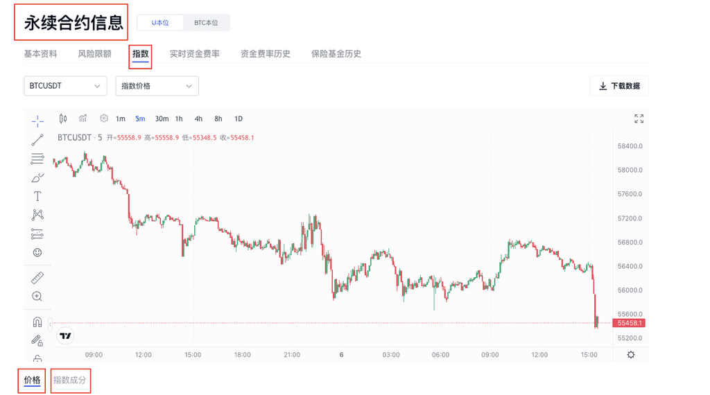The image size is (710, 395).
Task: Click the zoom in magnifier tool
Action: point(37,297)
